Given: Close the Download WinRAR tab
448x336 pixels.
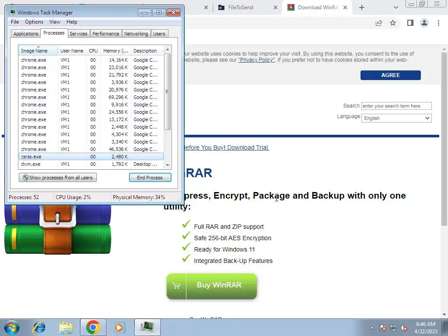Looking at the screenshot, I should (x=345, y=7).
